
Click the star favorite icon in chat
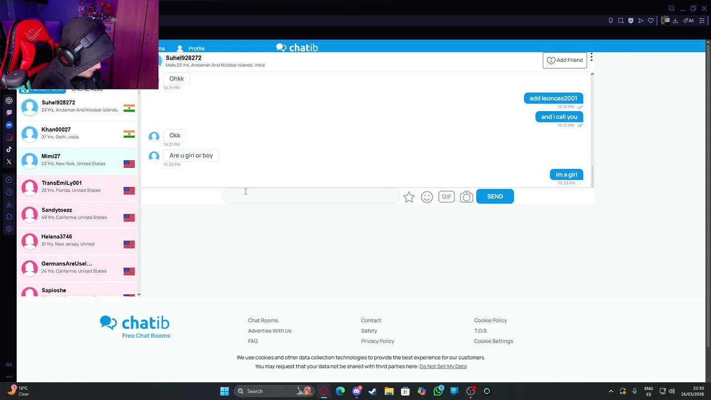(x=409, y=197)
